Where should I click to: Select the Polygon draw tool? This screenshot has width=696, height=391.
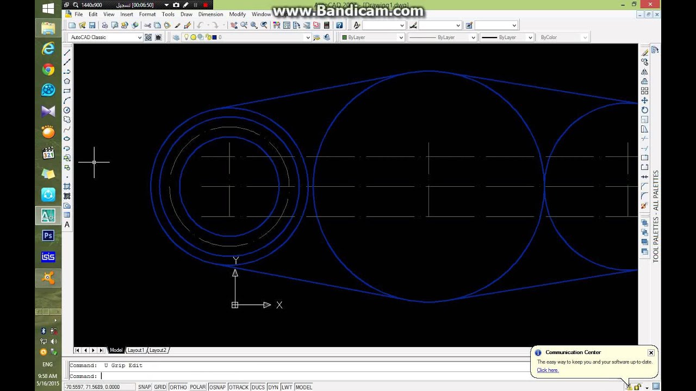point(67,81)
